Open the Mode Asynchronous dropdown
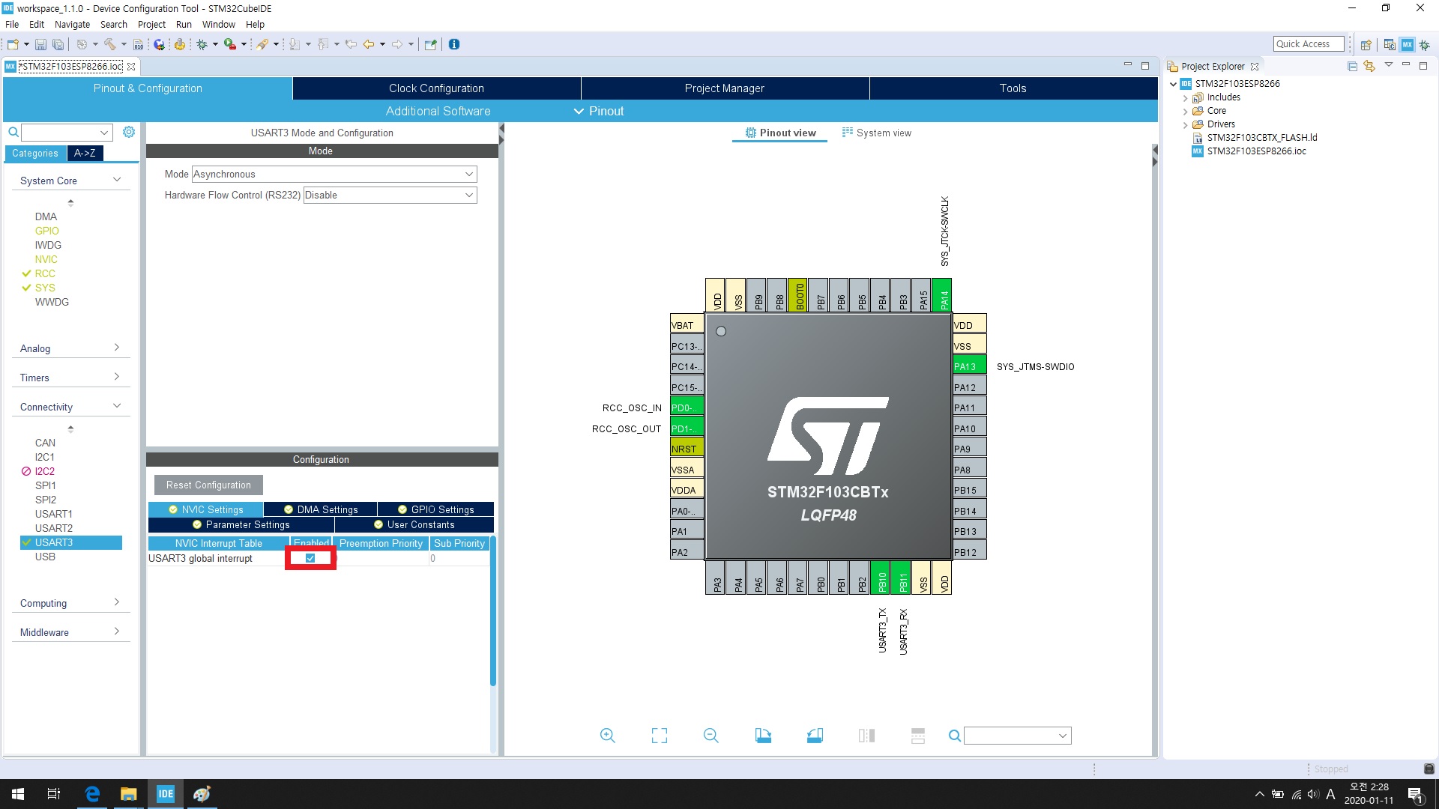The height and width of the screenshot is (809, 1439). point(334,174)
